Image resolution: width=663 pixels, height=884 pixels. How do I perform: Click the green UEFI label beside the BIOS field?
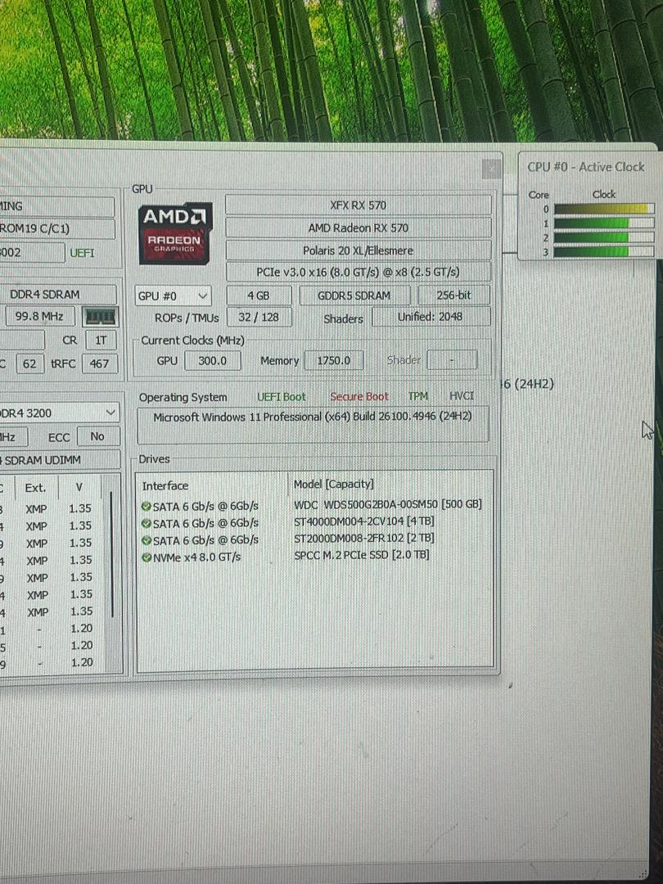[x=83, y=253]
